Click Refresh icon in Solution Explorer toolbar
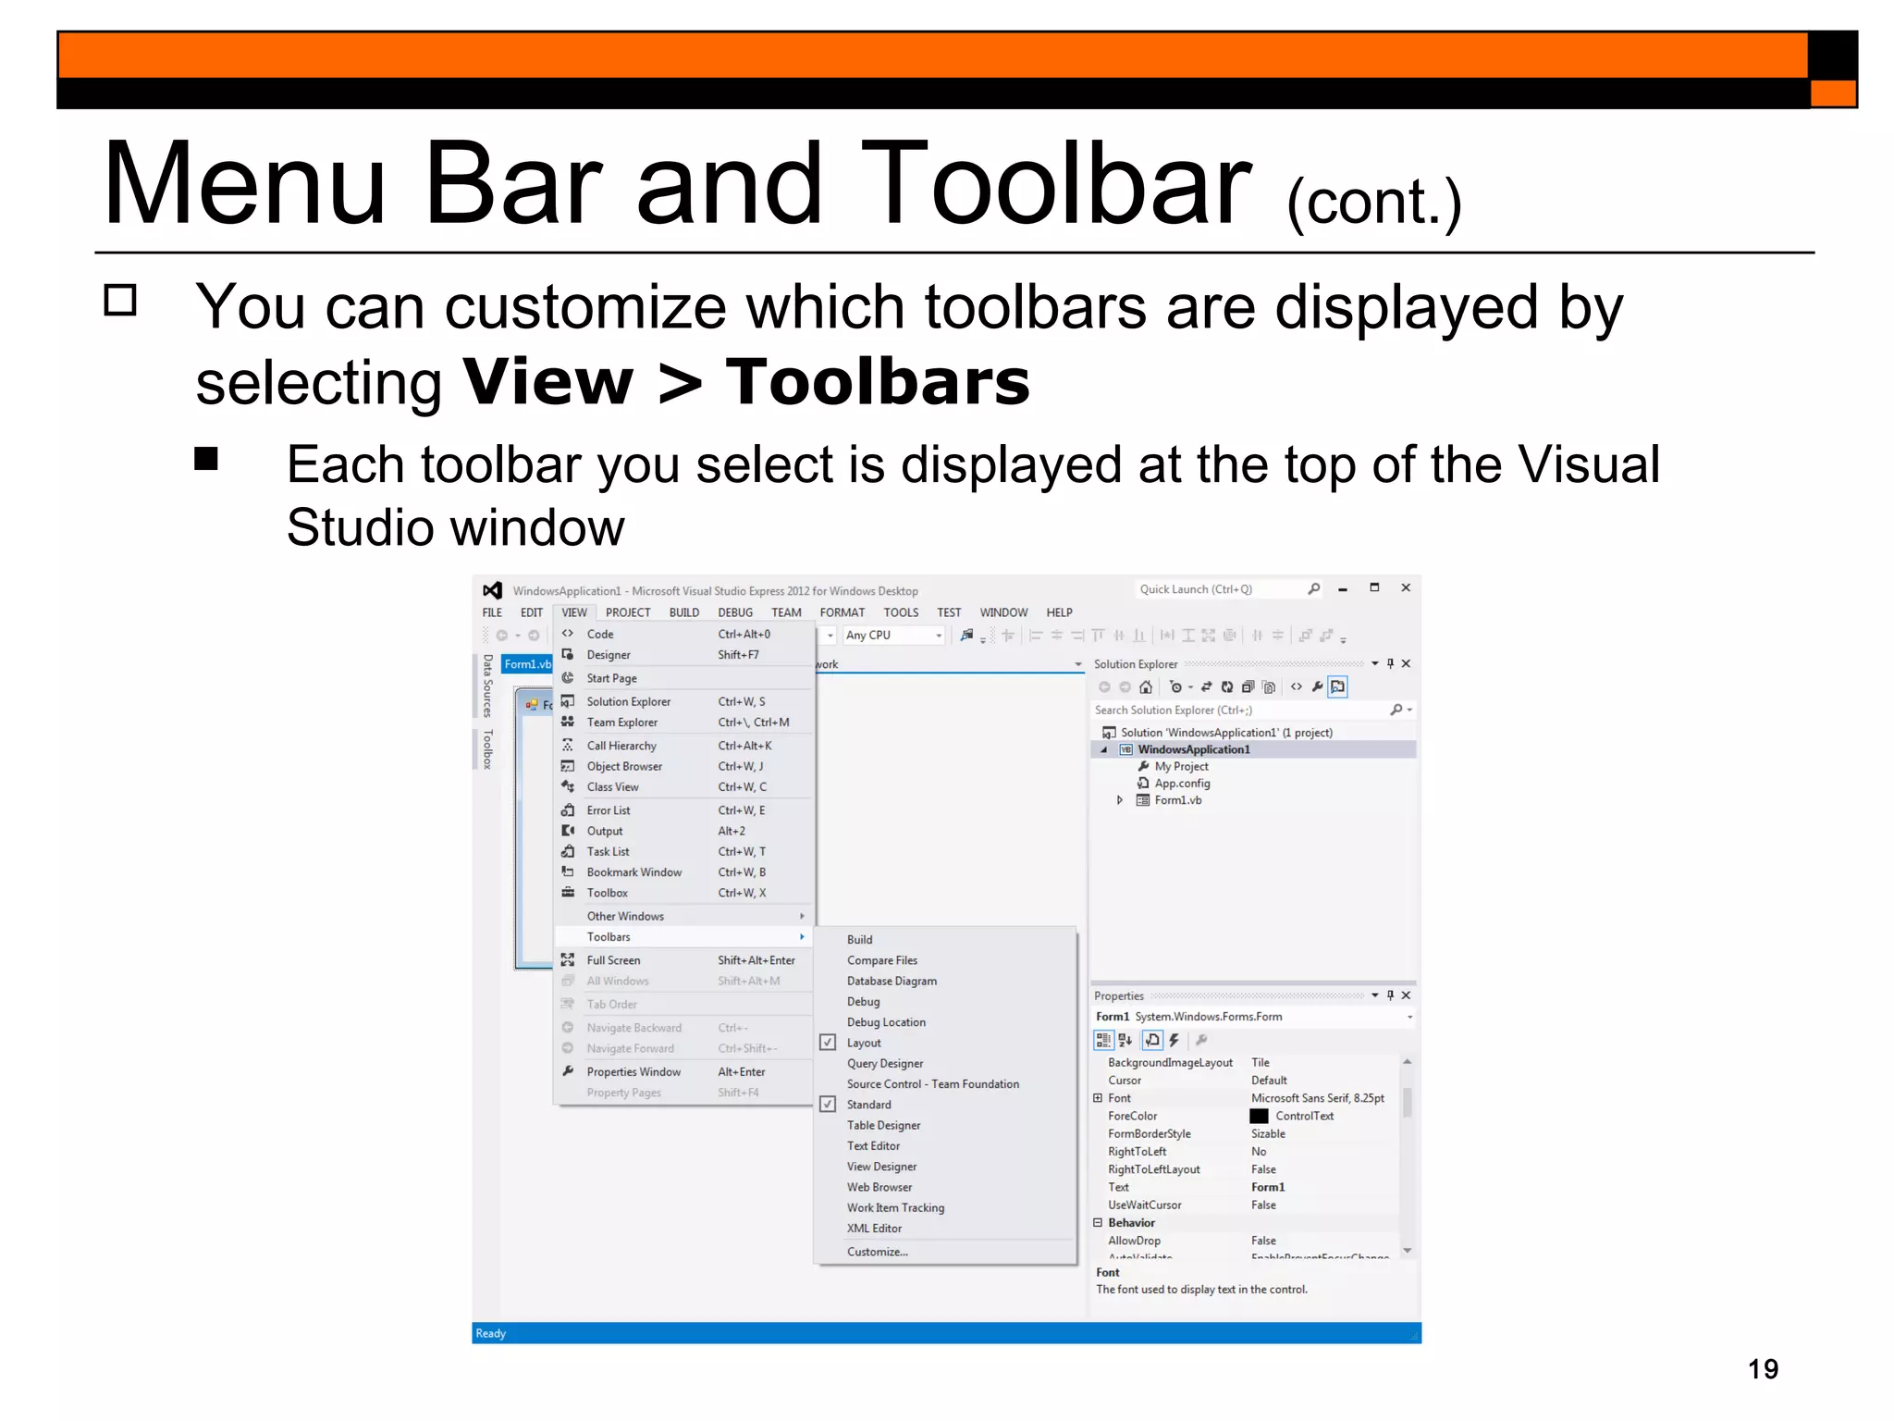Viewport: 1894px width, 1421px height. (1227, 686)
